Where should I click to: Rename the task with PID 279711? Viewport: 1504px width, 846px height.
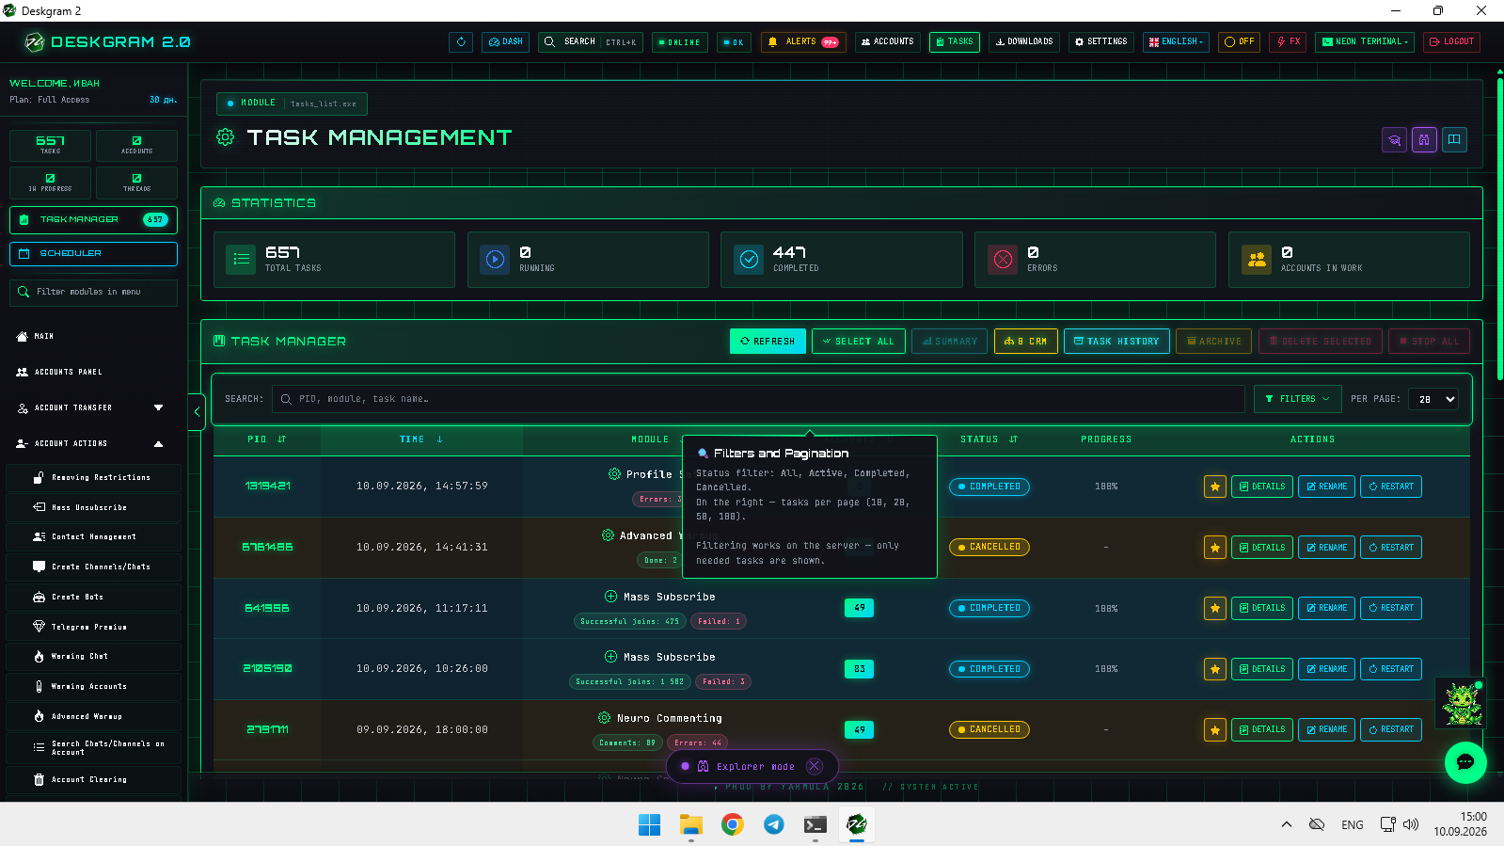(1326, 729)
